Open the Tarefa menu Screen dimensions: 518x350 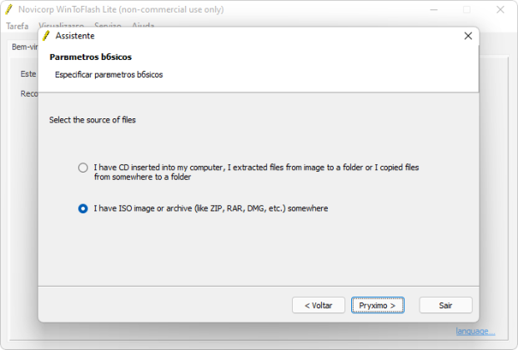tap(18, 26)
